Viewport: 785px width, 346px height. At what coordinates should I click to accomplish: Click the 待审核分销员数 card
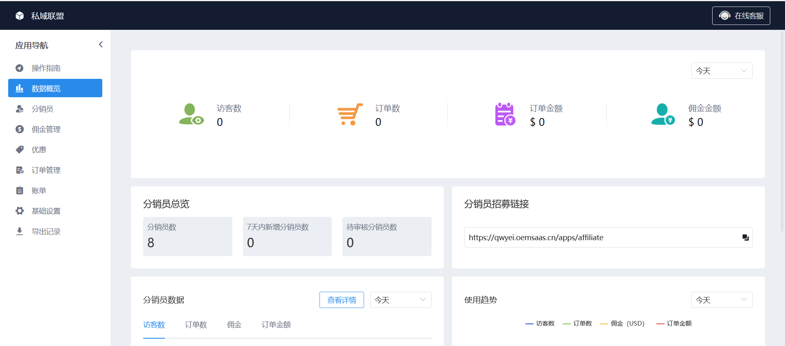[387, 237]
